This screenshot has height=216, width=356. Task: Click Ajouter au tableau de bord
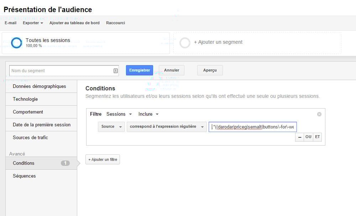[74, 23]
